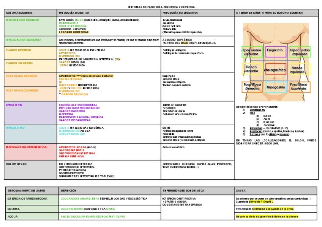
Task: Select the blue HIPOGASTRIO row label cell
Action: (x=30, y=134)
